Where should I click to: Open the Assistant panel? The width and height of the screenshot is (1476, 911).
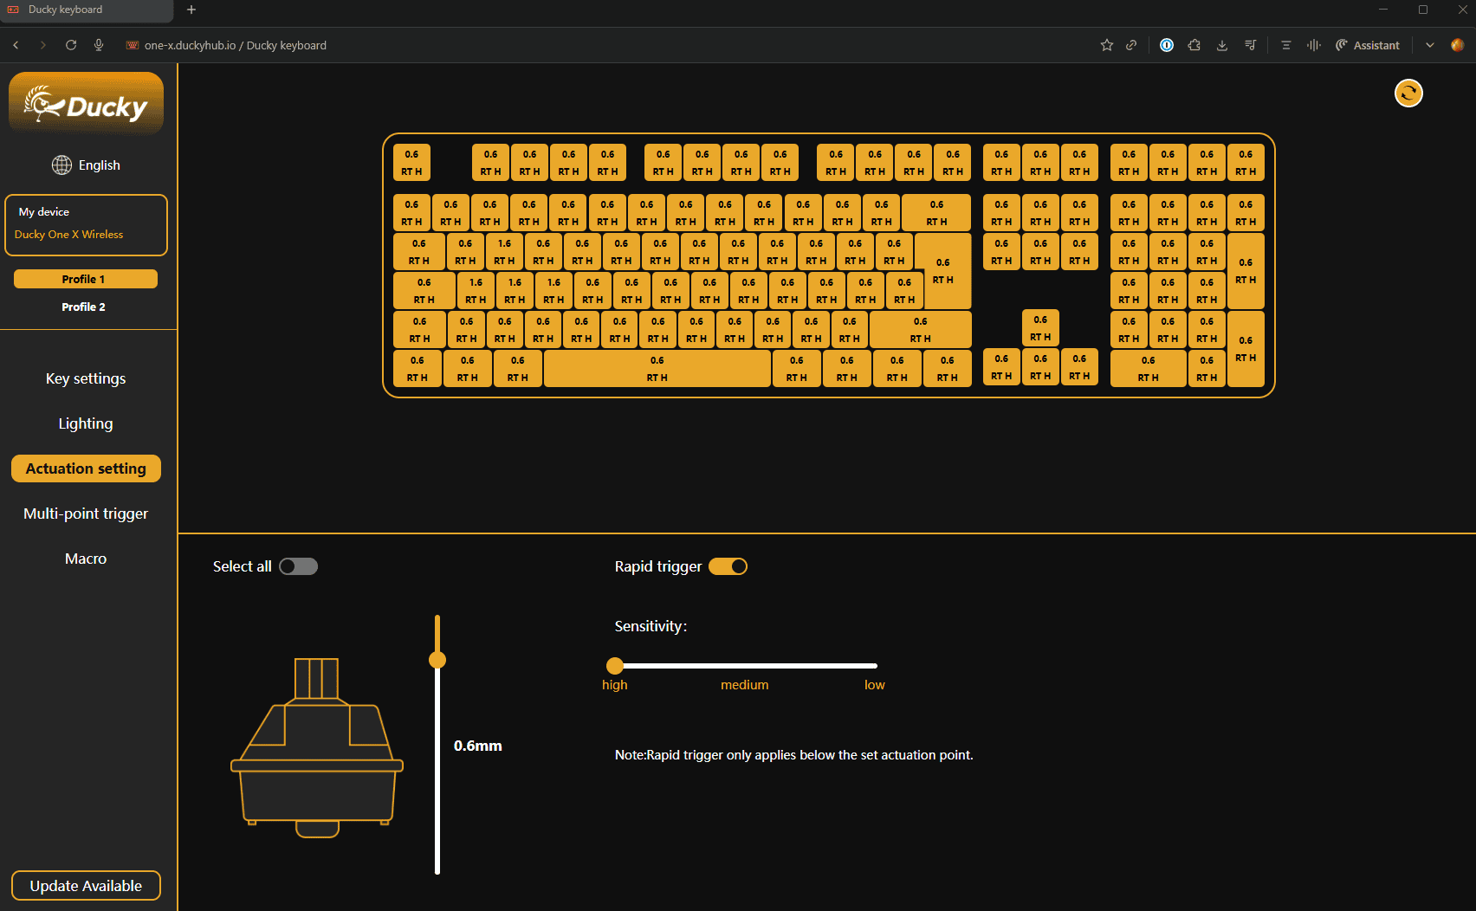[1368, 45]
